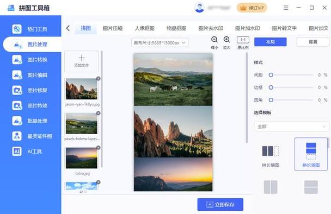
Task: Choose 拼长竖图 layout template
Action: click(311, 154)
